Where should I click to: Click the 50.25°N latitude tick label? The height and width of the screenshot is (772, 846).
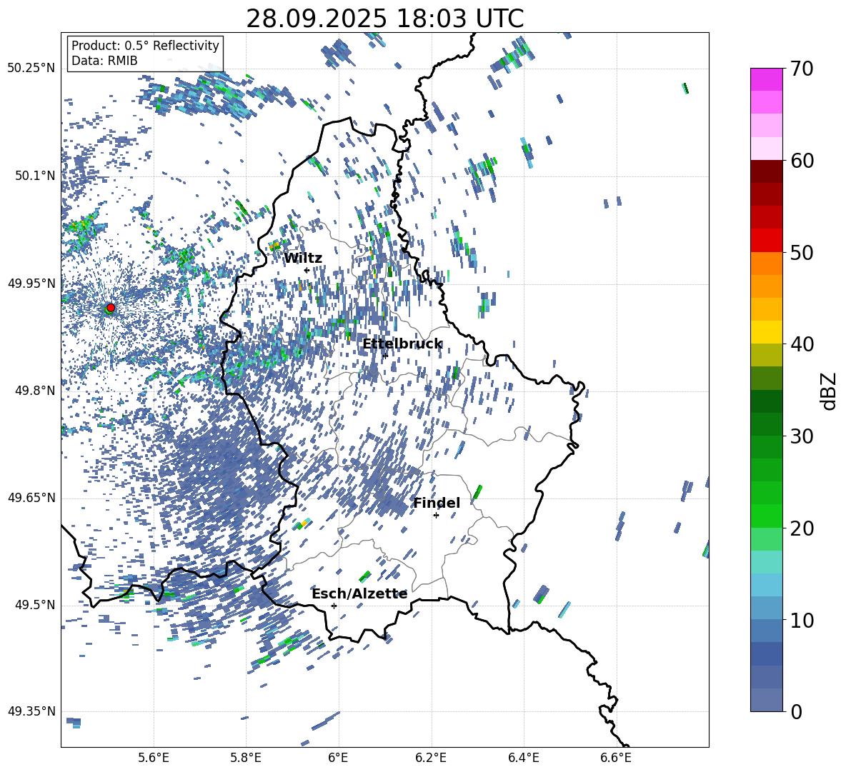pyautogui.click(x=31, y=69)
